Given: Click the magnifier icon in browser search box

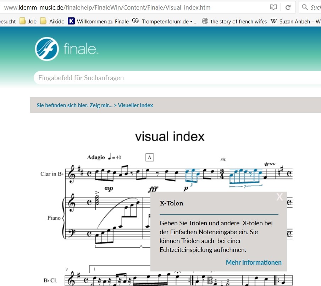Looking at the screenshot, I should tap(305, 7).
